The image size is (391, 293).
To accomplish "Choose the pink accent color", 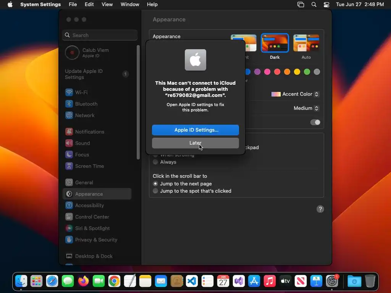I will (x=267, y=72).
